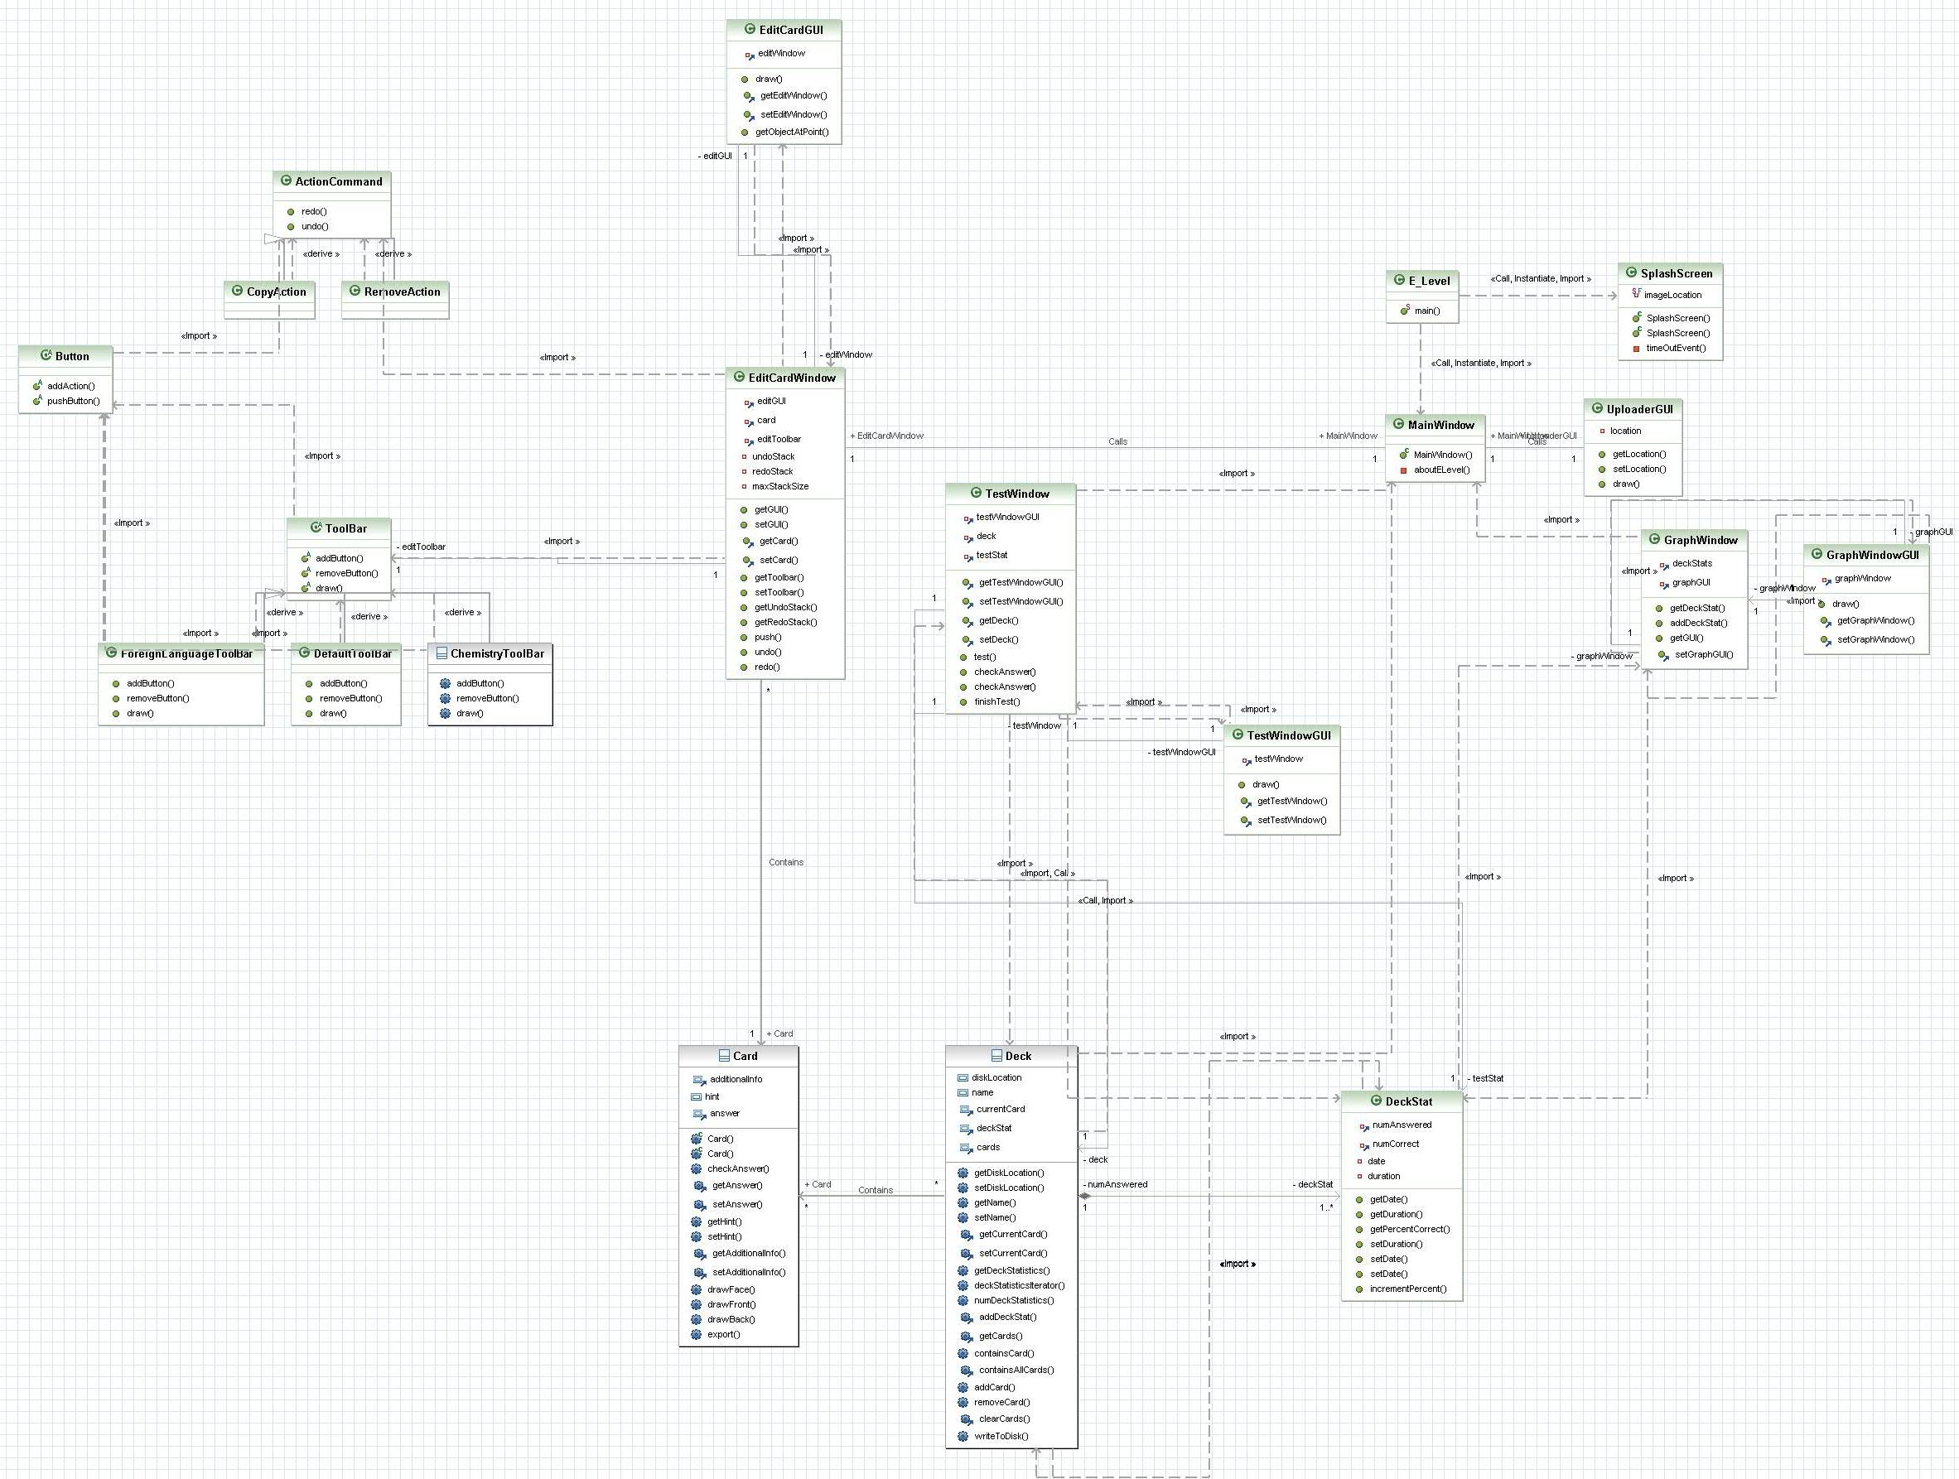Click the getPercentCorrect() method in DeckStat
The height and width of the screenshot is (1479, 1959).
tap(1409, 1229)
